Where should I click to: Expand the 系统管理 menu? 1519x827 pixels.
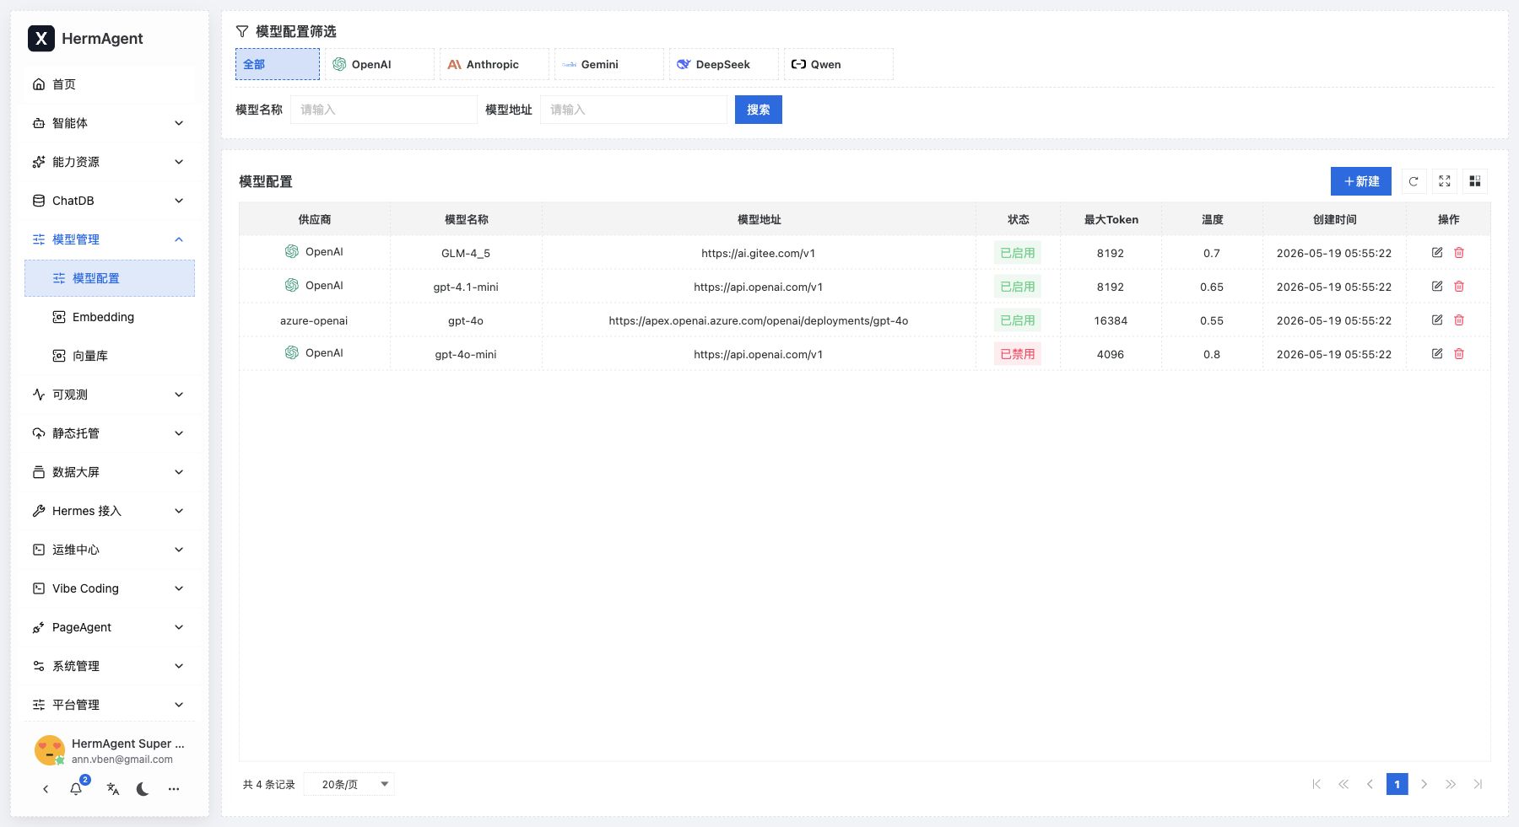(110, 666)
